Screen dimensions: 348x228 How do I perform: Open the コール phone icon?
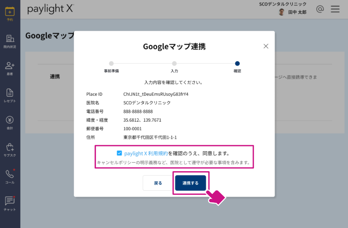[x=10, y=174]
